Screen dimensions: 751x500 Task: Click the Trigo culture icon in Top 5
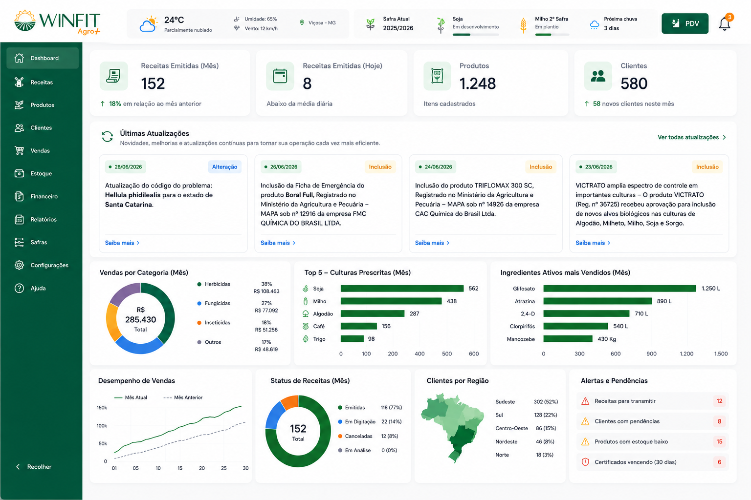point(306,339)
